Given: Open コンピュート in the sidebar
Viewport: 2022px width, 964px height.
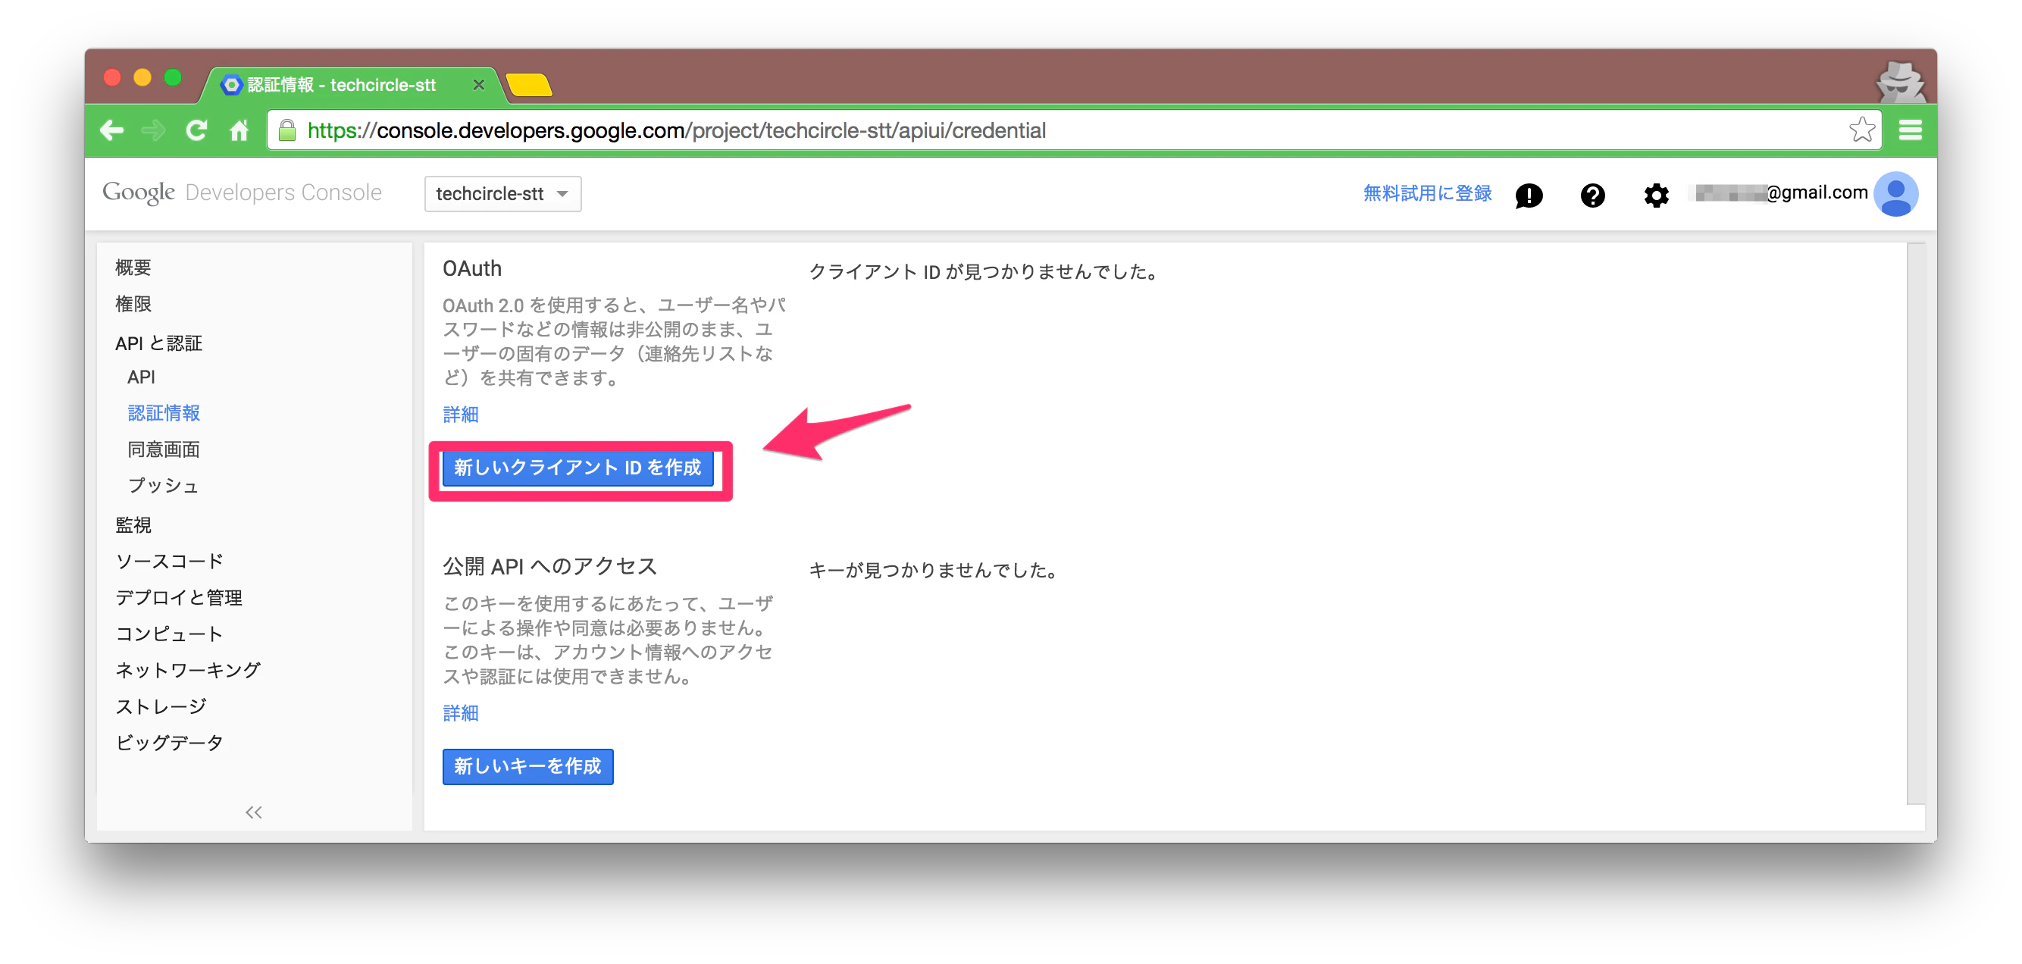Looking at the screenshot, I should tap(170, 634).
